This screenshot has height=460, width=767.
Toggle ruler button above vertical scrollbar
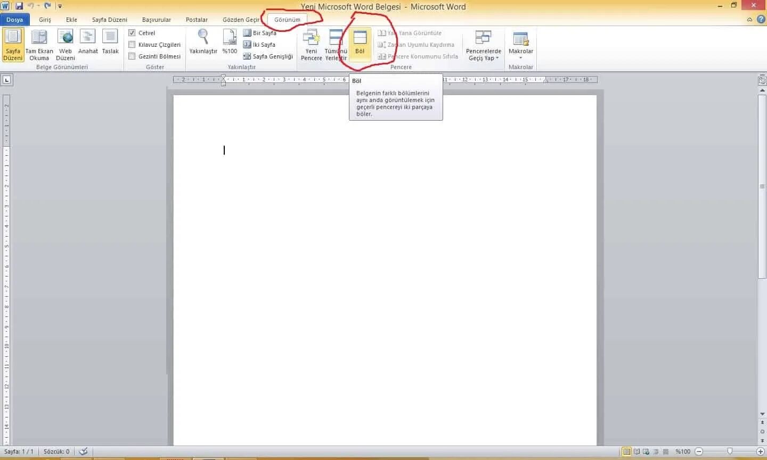click(x=762, y=81)
